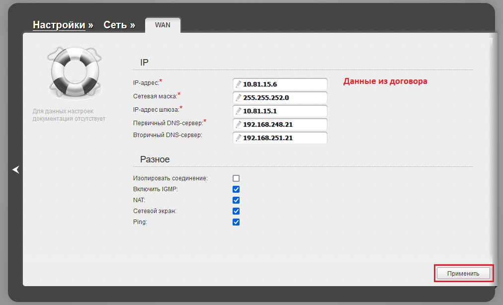Click pencil icon in Вторичный DNS-сервер field
This screenshot has width=503, height=305.
(x=238, y=138)
